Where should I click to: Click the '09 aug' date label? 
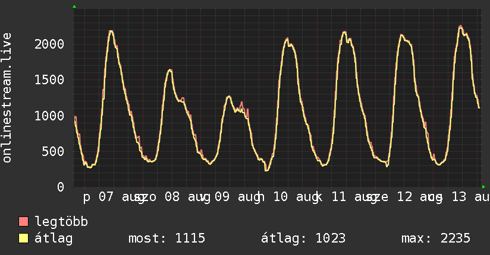237,197
